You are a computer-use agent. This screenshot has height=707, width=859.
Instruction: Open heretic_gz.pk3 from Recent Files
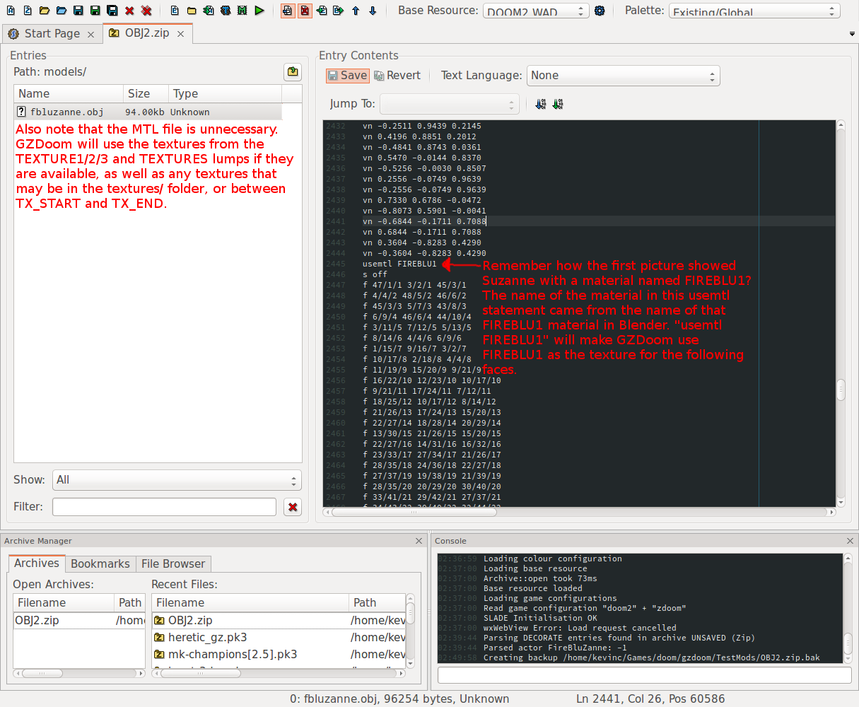[x=279, y=637]
